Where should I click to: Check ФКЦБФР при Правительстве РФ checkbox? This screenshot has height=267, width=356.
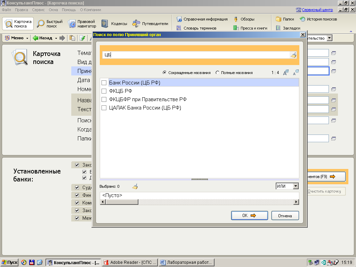point(104,99)
